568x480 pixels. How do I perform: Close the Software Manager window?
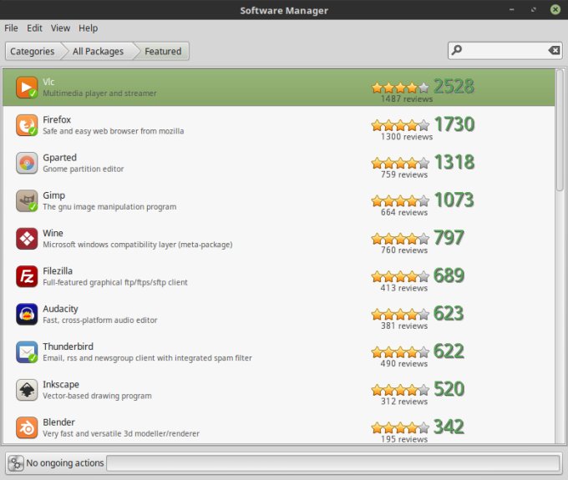pos(555,9)
